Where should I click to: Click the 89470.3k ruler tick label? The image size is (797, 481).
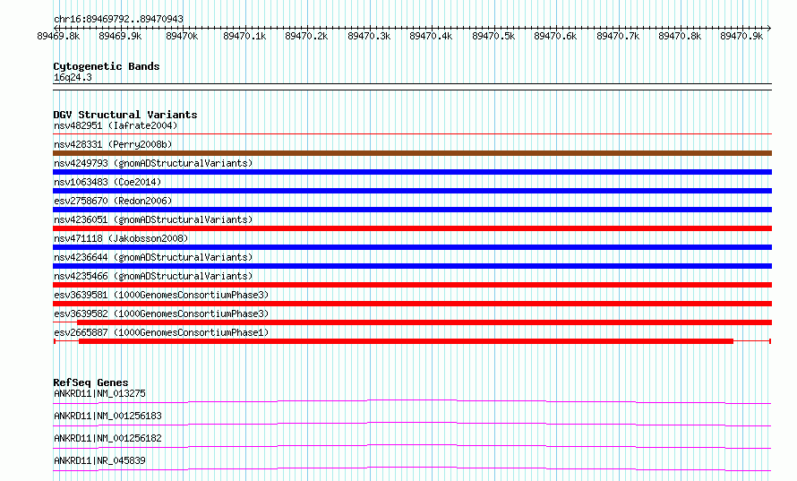coord(369,37)
